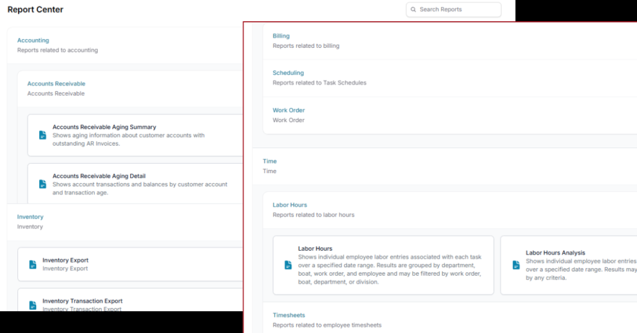Click the Accounts Receivable Aging Summary document icon
The image size is (637, 333).
point(42,135)
